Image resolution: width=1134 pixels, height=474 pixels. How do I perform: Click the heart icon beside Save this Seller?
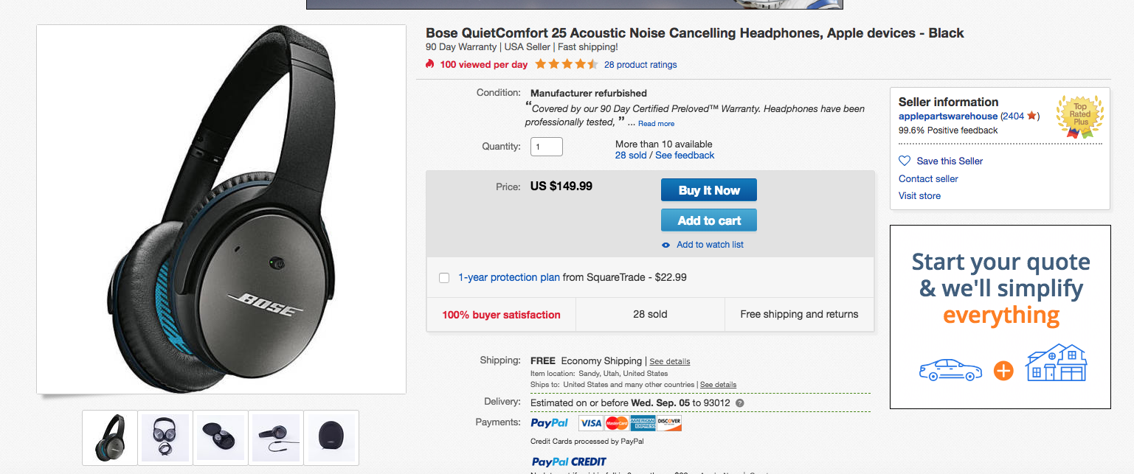click(905, 161)
